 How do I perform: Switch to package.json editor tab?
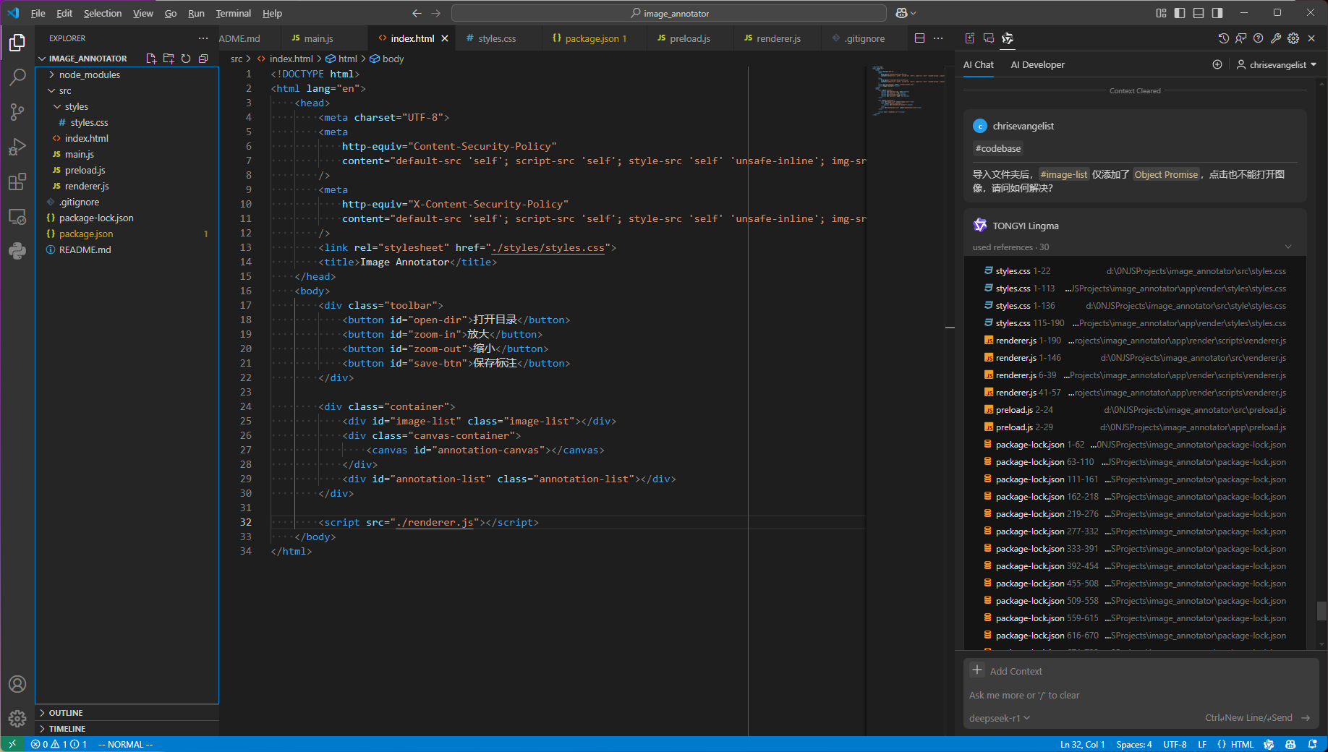592,38
